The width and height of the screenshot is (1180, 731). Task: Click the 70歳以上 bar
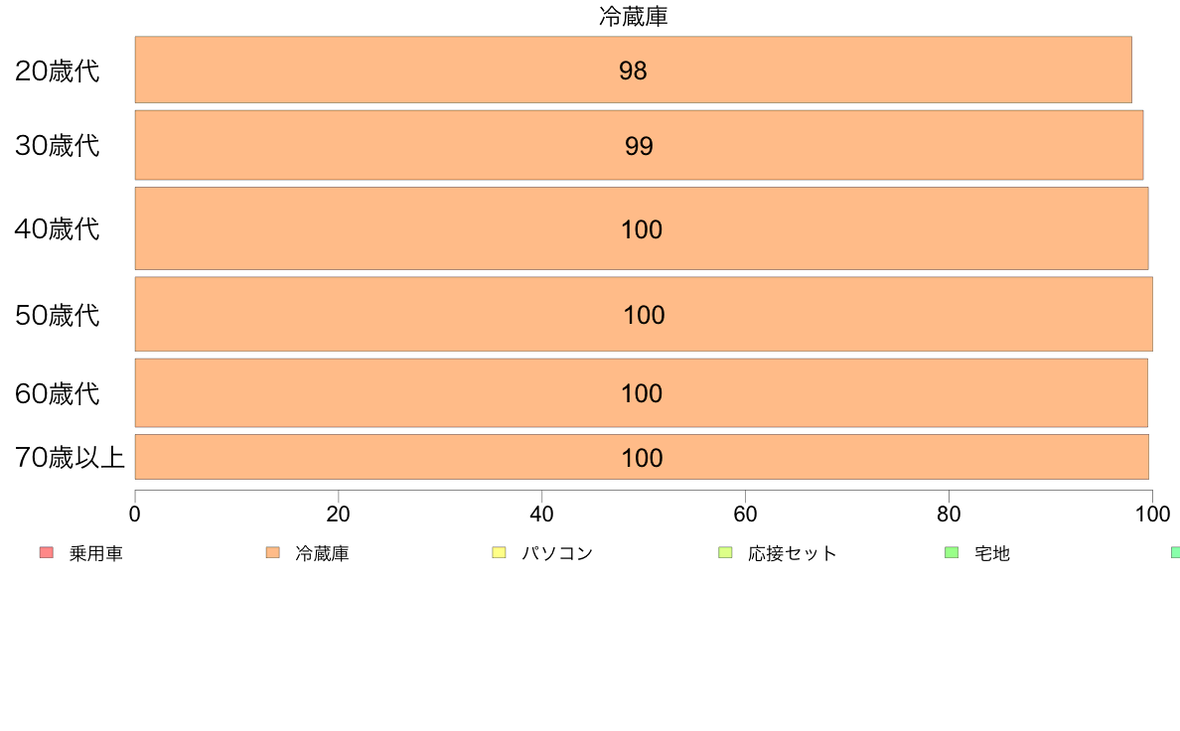coord(642,457)
